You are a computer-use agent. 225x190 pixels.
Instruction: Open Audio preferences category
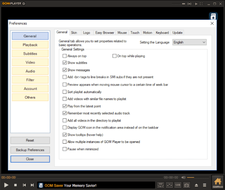[x=30, y=71]
